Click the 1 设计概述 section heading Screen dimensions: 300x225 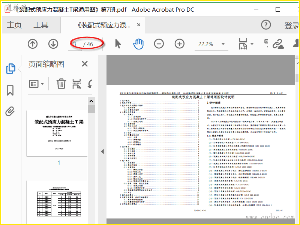point(214,103)
